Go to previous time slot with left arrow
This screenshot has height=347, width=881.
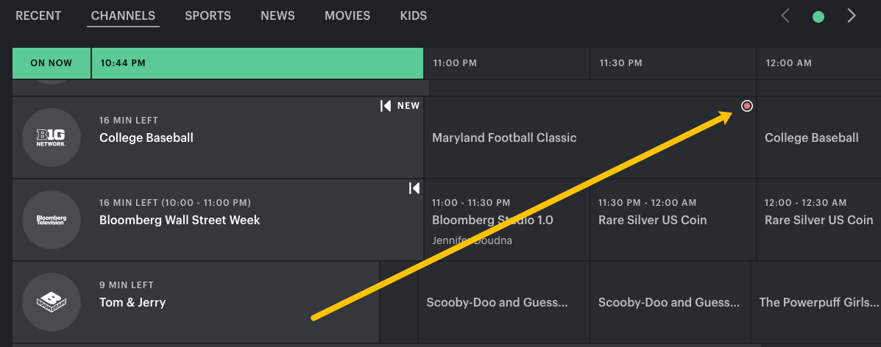(785, 15)
